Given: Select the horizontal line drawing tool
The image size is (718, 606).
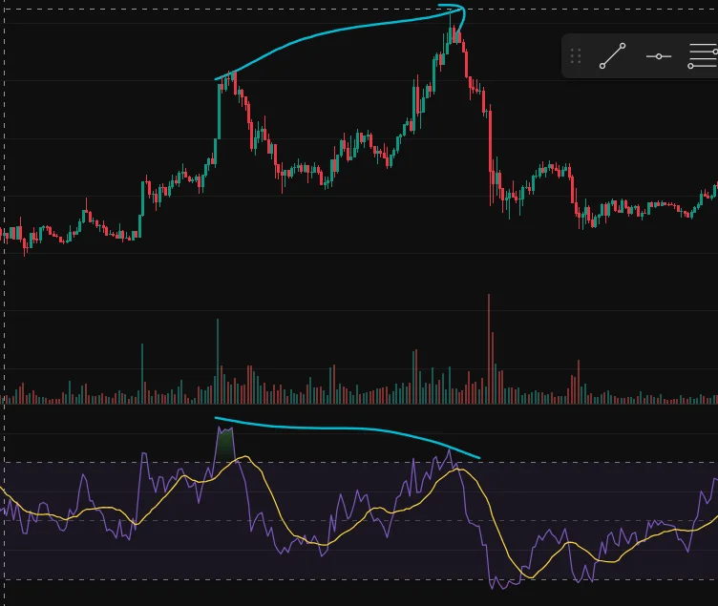Looking at the screenshot, I should (x=659, y=56).
